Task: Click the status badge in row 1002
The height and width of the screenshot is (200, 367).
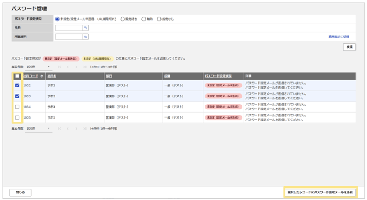Action: point(223,85)
